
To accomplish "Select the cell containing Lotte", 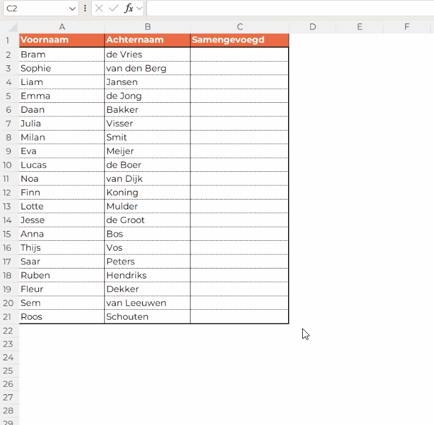I will coord(62,206).
